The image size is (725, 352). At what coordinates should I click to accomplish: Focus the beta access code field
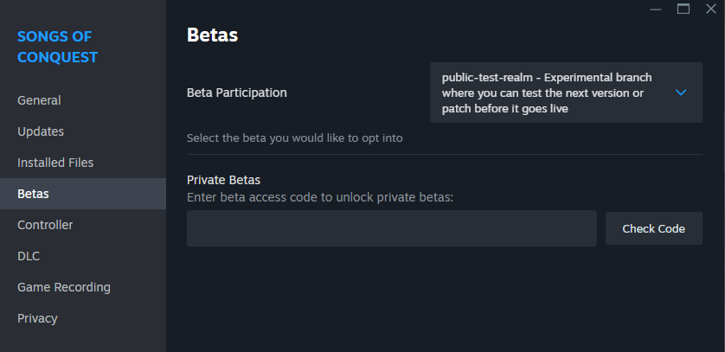[391, 228]
